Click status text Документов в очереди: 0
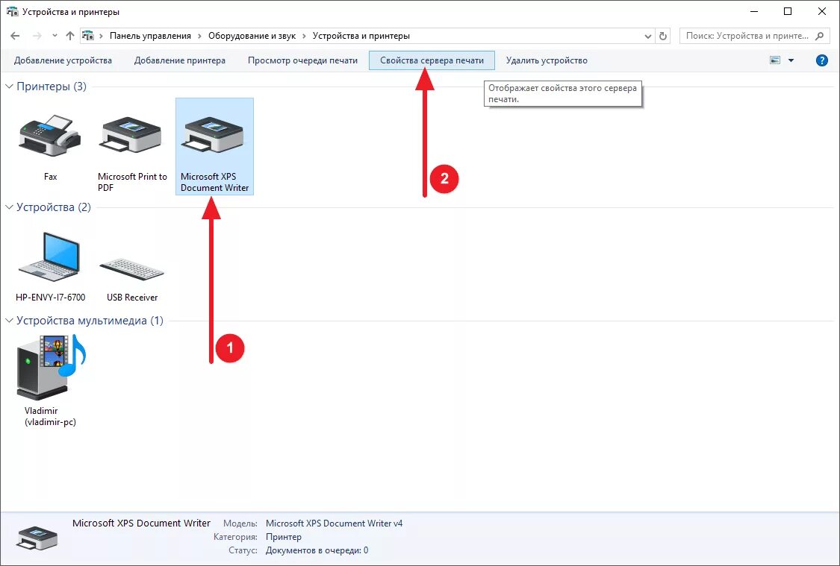840x566 pixels. coord(317,550)
